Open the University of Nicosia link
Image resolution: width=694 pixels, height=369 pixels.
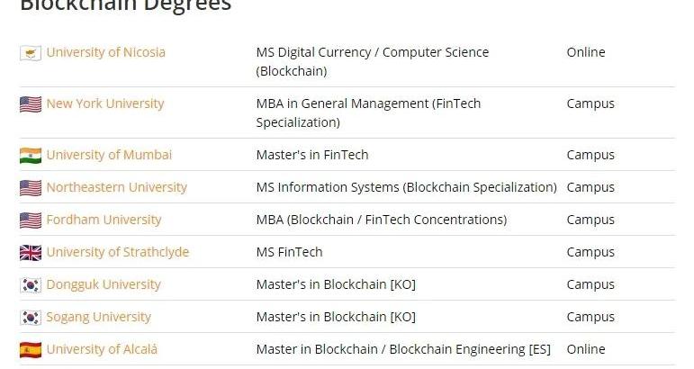tap(106, 52)
